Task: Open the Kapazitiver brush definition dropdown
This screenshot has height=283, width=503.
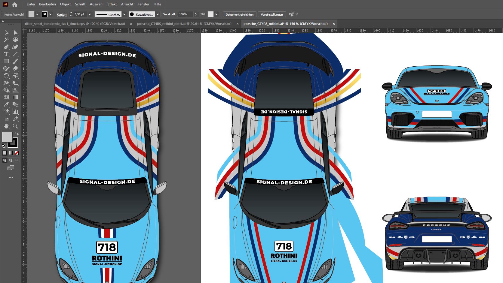Action: 158,14
